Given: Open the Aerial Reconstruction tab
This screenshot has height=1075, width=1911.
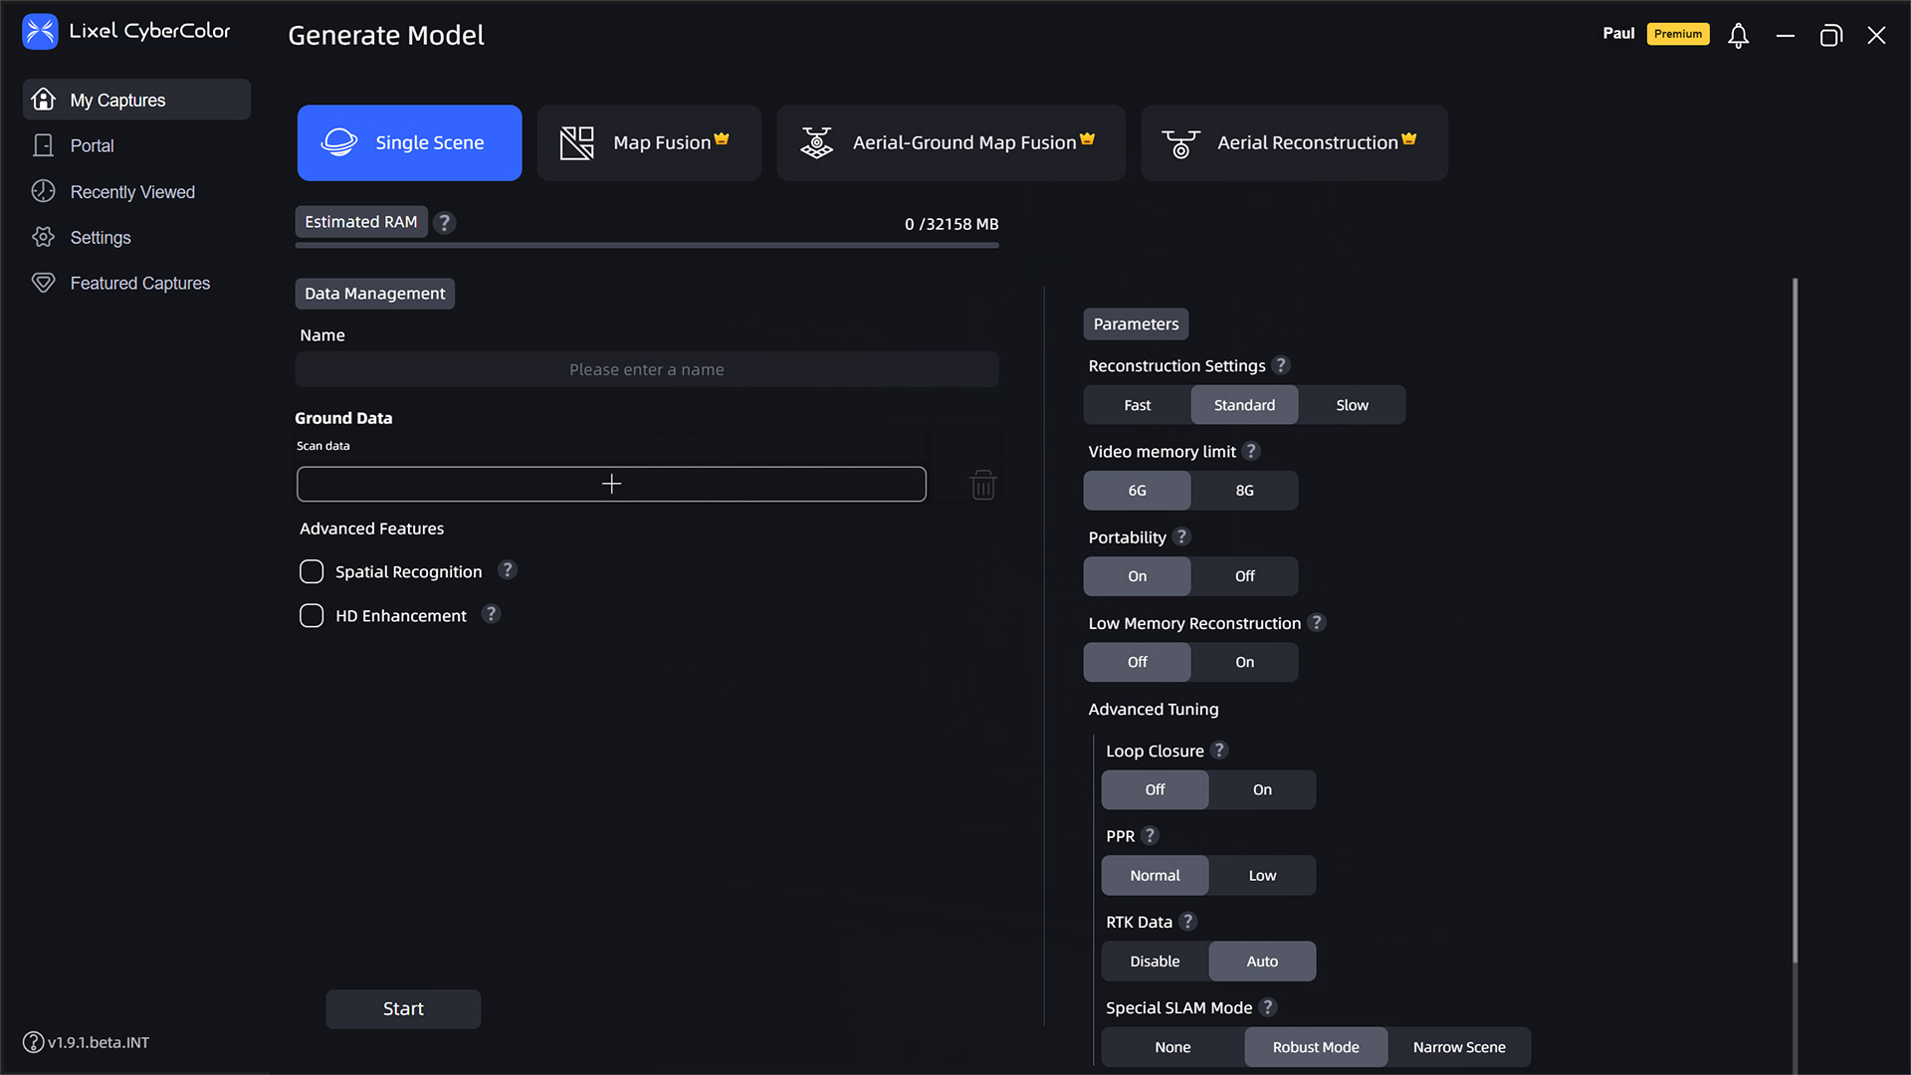Looking at the screenshot, I should (1293, 143).
